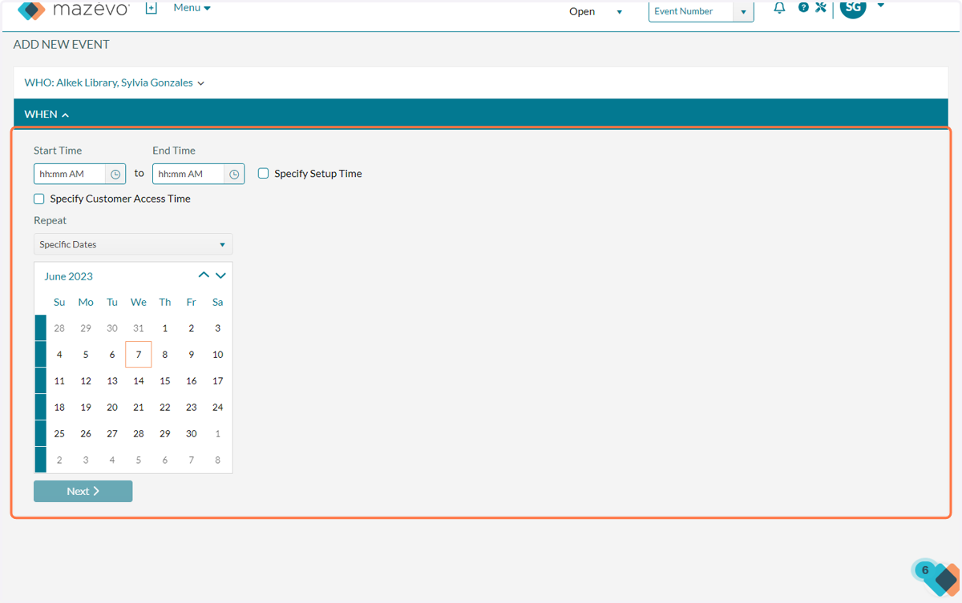Expand the user account dropdown arrow
The image size is (962, 603).
point(881,6)
